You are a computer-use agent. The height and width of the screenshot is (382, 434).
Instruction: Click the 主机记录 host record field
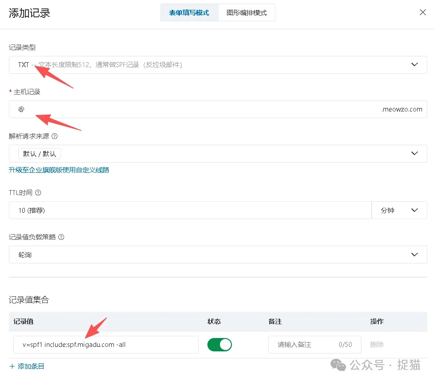pos(178,109)
